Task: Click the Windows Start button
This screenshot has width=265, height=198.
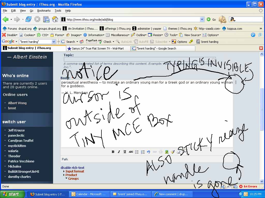Action: pos(12,194)
